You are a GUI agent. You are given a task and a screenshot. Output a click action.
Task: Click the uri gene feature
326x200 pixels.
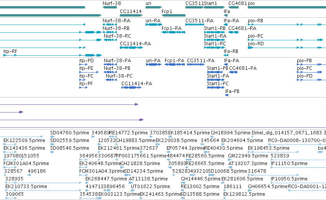154,7
